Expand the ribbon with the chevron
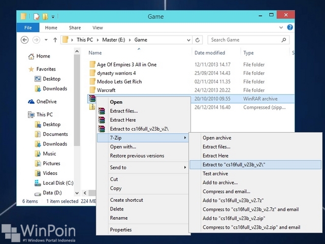Screen dimensions: 325x244 click(281, 27)
